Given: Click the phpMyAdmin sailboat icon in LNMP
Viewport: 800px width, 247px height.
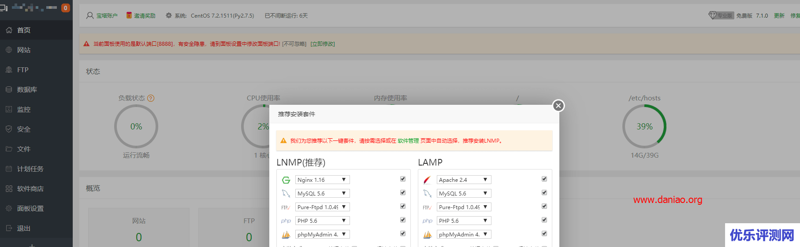Looking at the screenshot, I should 286,235.
